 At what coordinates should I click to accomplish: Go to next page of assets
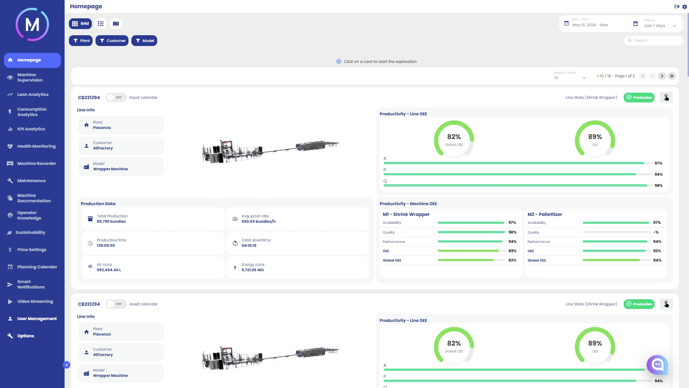coord(662,76)
